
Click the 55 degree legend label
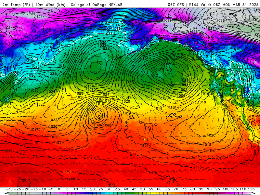tap(151, 189)
